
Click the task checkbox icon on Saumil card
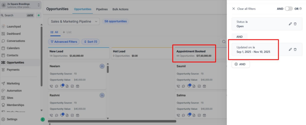point(199,86)
